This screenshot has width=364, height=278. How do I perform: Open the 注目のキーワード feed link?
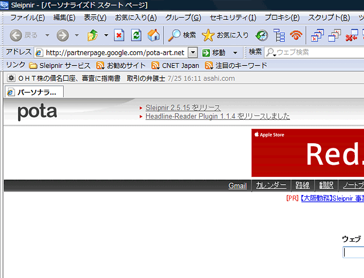pyautogui.click(x=236, y=66)
